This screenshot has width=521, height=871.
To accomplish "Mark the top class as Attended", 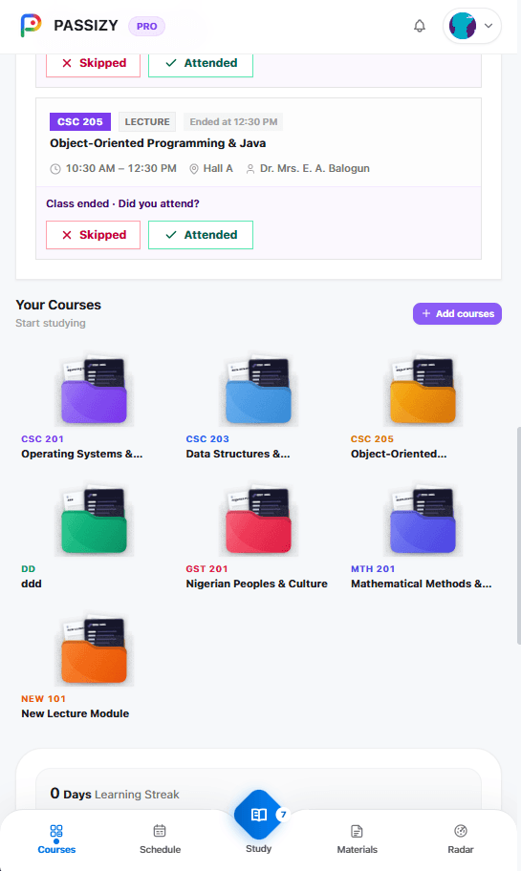I will [x=201, y=64].
